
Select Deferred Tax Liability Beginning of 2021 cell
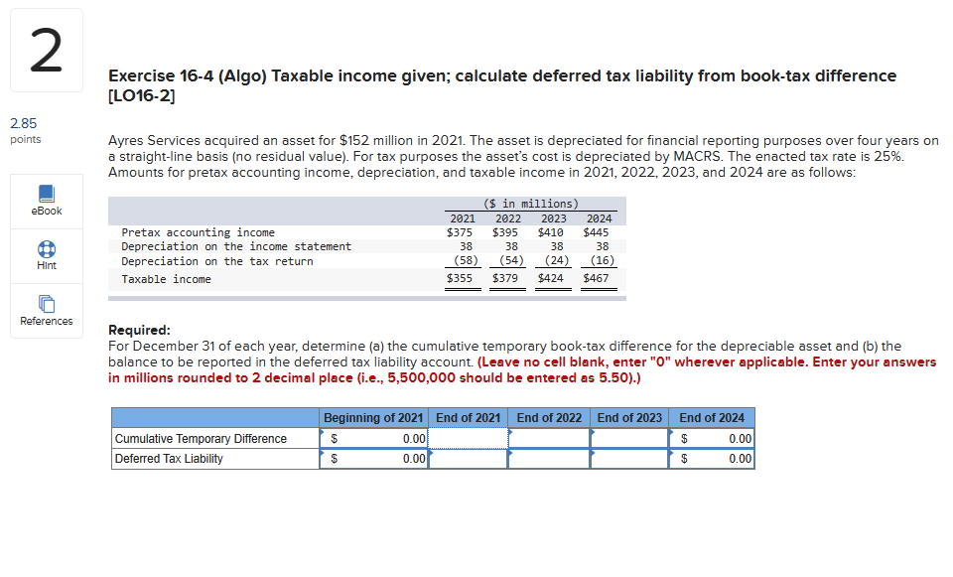point(374,459)
